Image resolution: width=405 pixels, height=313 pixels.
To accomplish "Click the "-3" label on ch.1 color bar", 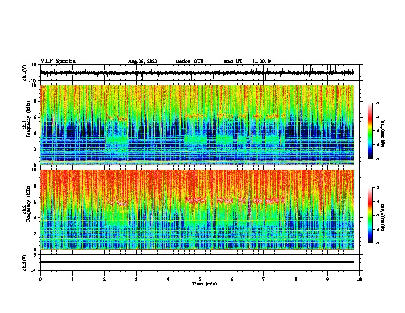I will (377, 103).
